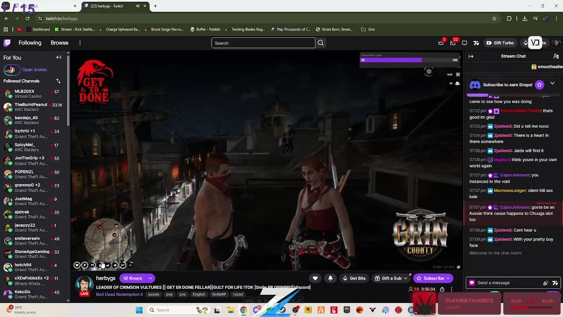
Task: Bookmark this page with the star
Action: [494, 18]
